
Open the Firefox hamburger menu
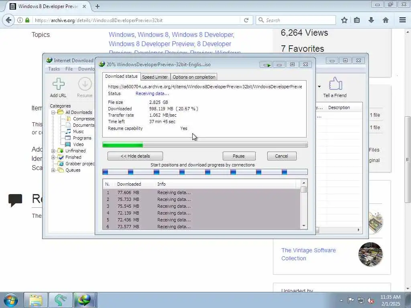[x=403, y=20]
